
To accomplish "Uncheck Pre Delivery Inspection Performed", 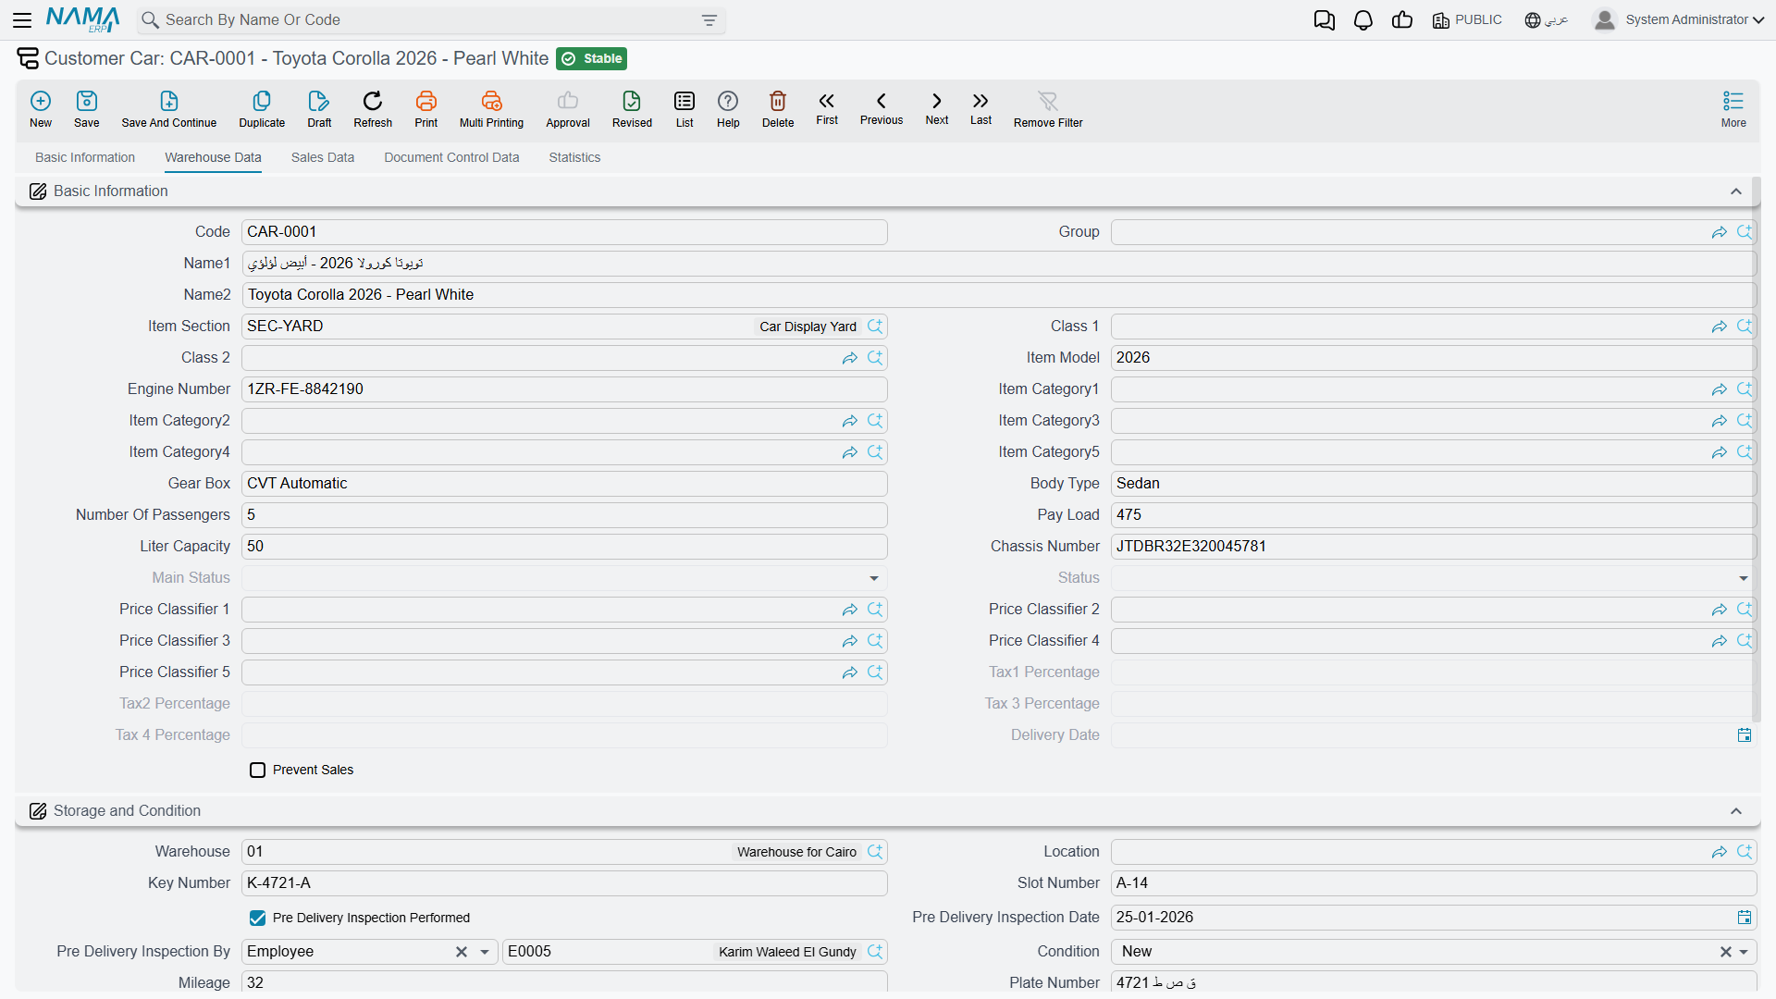I will pos(258,918).
